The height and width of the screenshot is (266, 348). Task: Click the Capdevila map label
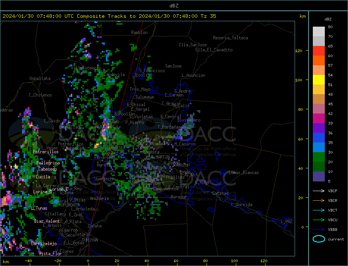114,75
